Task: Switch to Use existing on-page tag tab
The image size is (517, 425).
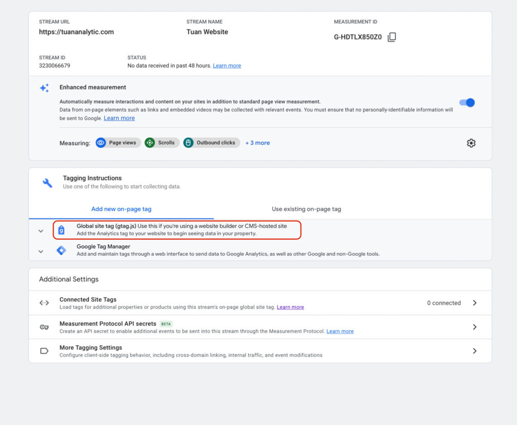Action: 306,209
